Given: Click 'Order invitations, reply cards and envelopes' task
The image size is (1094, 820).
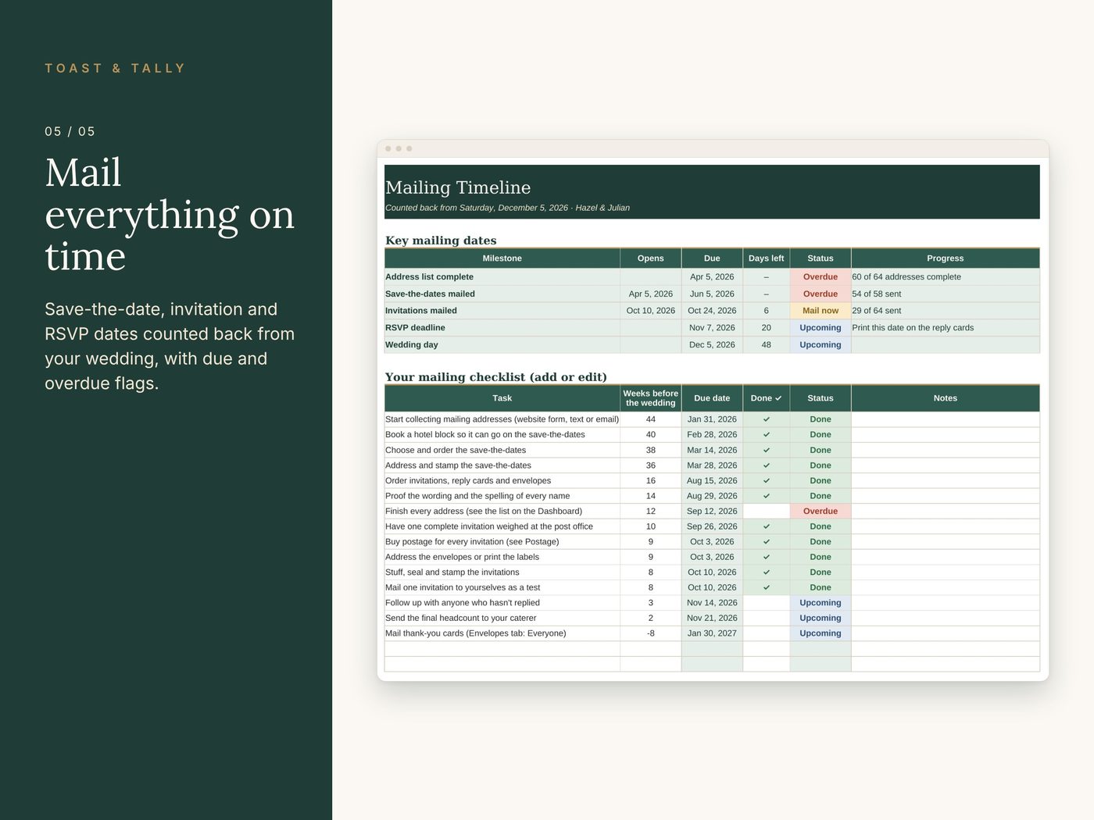Looking at the screenshot, I should pyautogui.click(x=502, y=481).
